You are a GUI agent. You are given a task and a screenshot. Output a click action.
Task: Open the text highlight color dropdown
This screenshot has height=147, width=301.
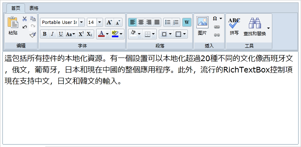121,34
